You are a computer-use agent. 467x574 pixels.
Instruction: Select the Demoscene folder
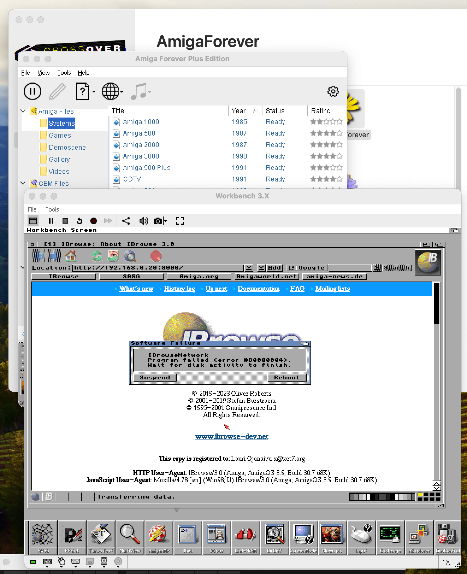[x=67, y=147]
